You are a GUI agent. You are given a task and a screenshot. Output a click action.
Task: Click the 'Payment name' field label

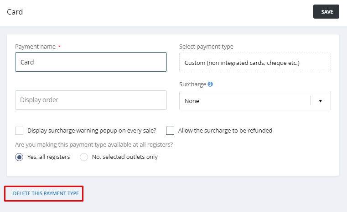coord(35,47)
